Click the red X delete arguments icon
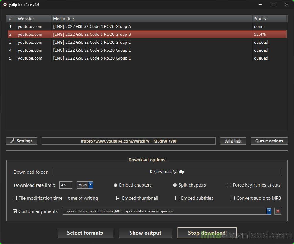 pyautogui.click(x=278, y=211)
